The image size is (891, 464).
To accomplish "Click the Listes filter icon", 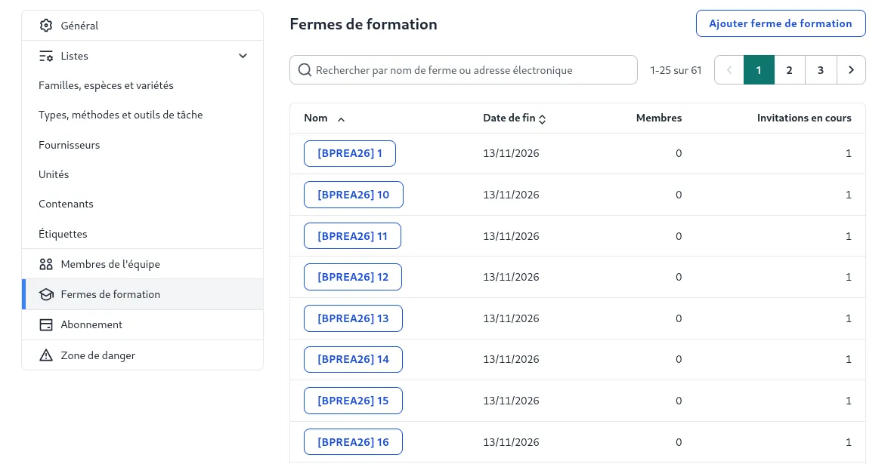I will pyautogui.click(x=46, y=56).
